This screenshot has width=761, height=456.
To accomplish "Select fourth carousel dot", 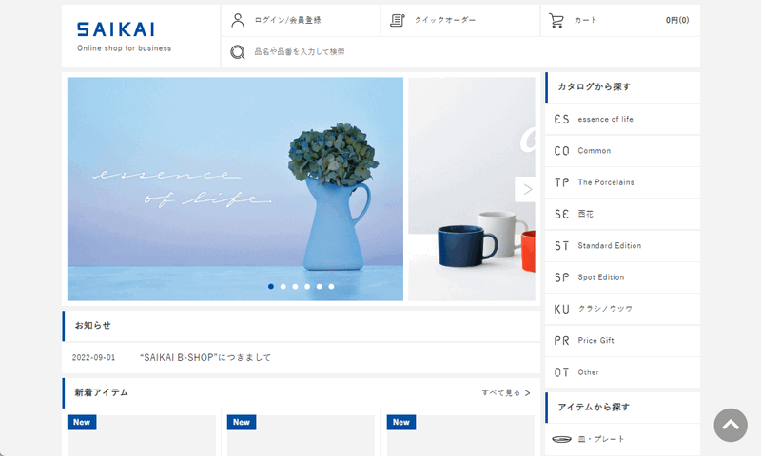I will tap(307, 286).
